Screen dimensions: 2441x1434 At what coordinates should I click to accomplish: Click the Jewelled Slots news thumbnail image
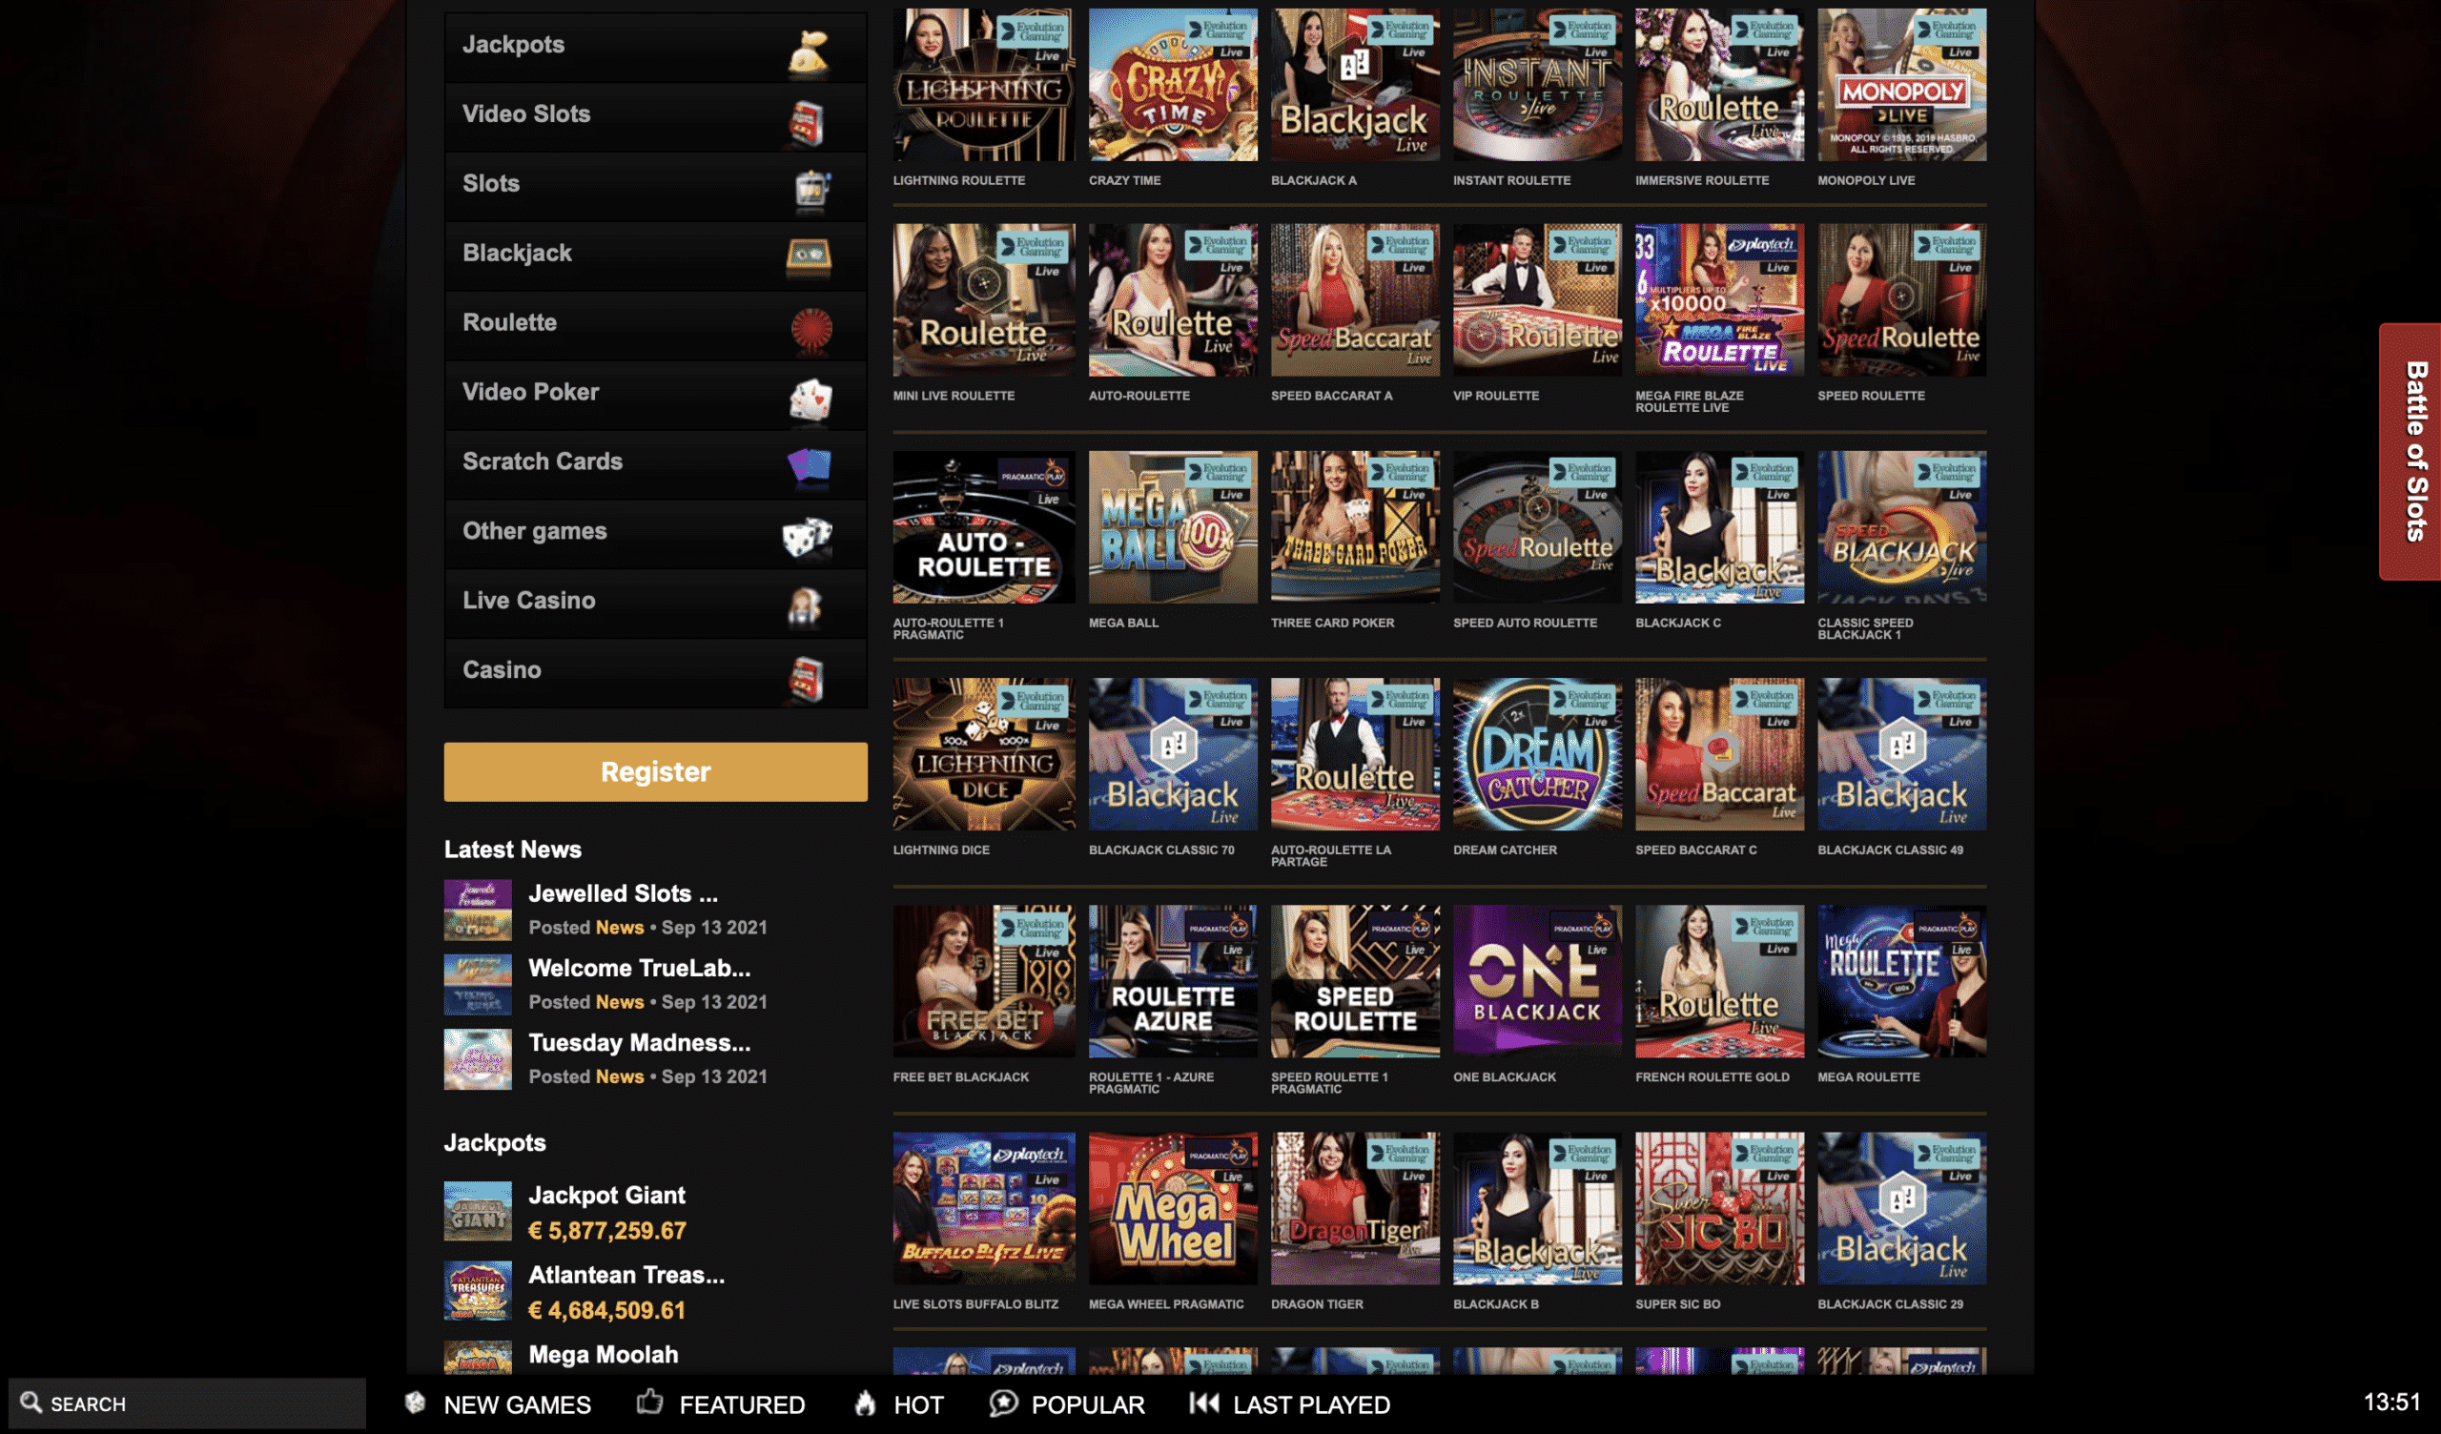point(478,909)
